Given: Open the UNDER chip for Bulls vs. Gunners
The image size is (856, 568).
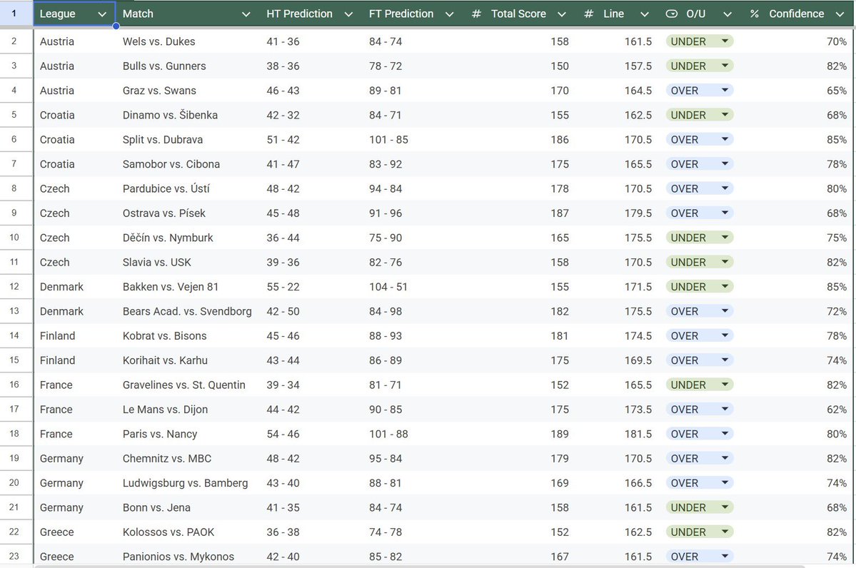Looking at the screenshot, I should [x=700, y=66].
